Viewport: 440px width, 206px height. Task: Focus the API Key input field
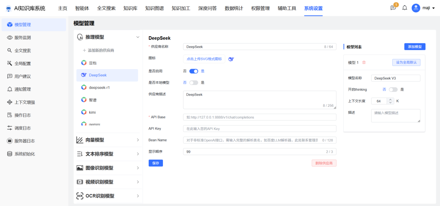(x=260, y=129)
